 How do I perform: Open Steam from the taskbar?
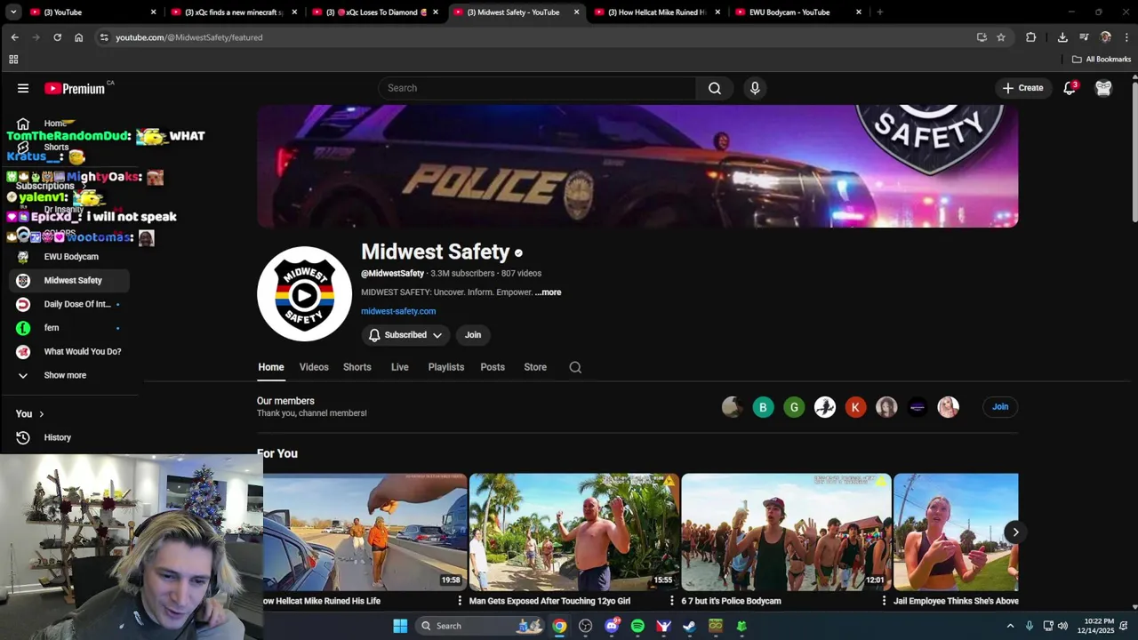[689, 626]
